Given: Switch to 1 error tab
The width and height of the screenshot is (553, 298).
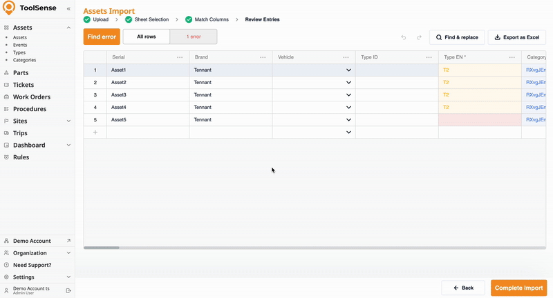Looking at the screenshot, I should pos(194,37).
